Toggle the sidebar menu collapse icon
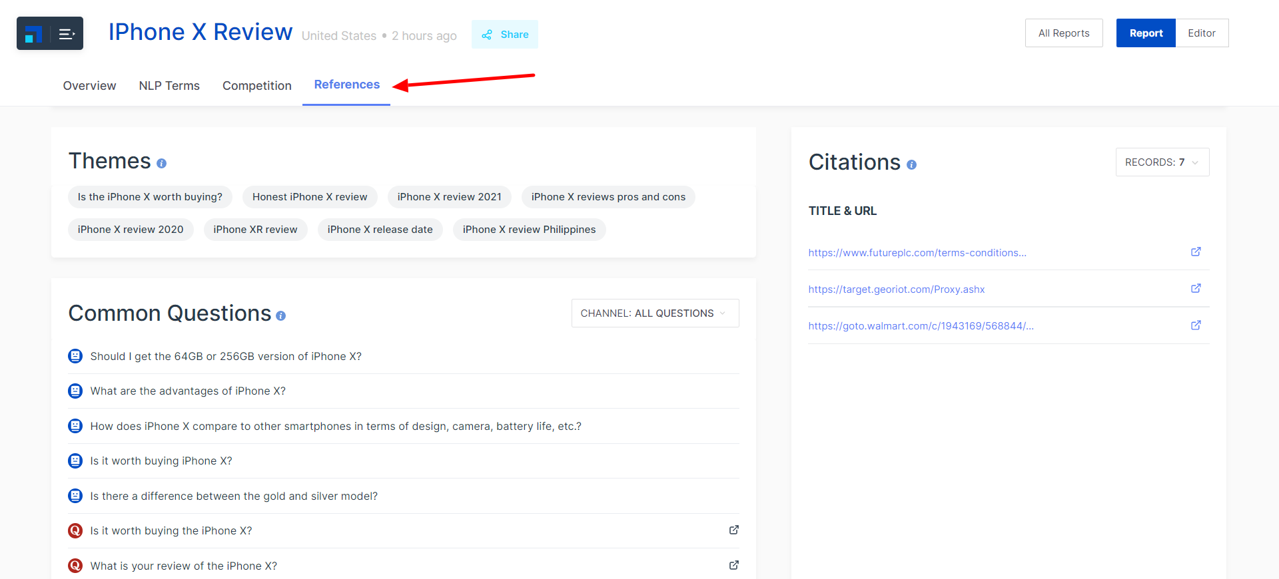This screenshot has width=1279, height=579. click(x=67, y=34)
